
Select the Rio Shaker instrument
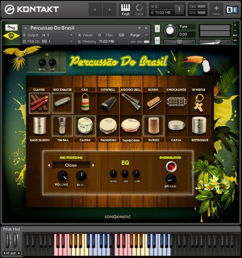click(62, 103)
